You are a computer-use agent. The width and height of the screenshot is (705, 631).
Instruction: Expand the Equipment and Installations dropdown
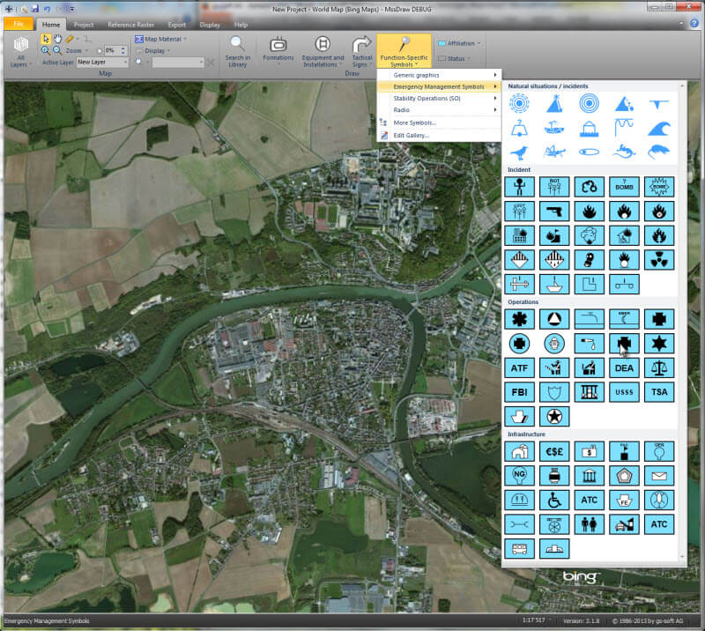coord(323,52)
